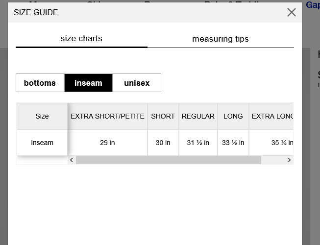Select the bottoms chart button
Image resolution: width=320 pixels, height=245 pixels.
tap(40, 83)
